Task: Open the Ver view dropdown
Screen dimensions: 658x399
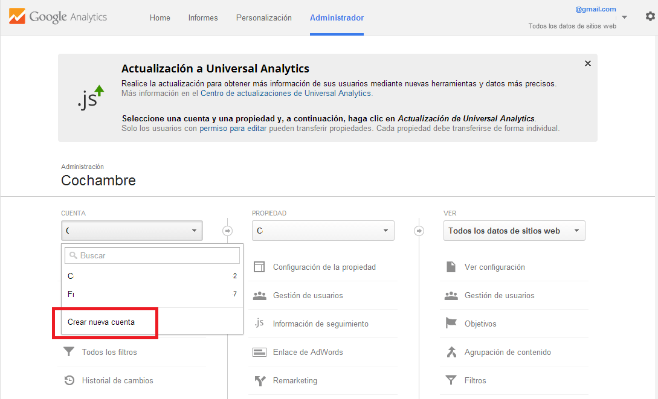Action: click(514, 231)
